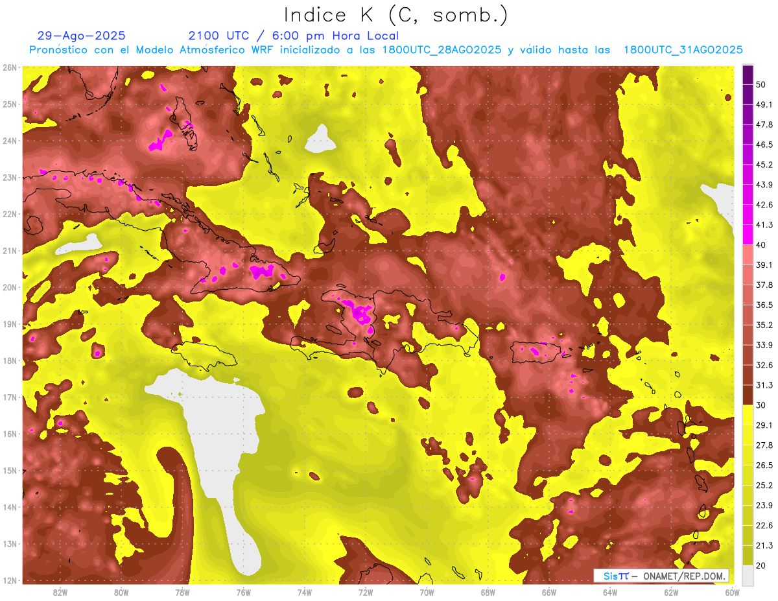Click the '26.5' color scale label
The width and height of the screenshot is (778, 601).
click(764, 465)
